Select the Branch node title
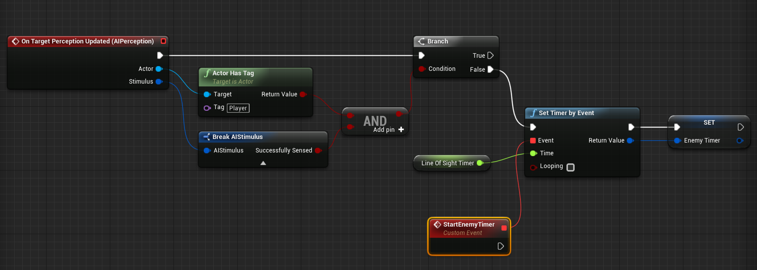 [x=438, y=41]
